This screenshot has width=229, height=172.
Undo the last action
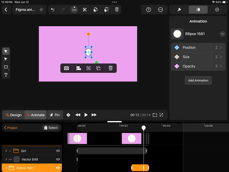[53, 10]
